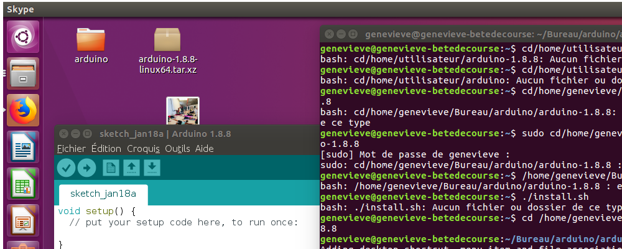Create a new sketch with New icon
Image resolution: width=622 pixels, height=249 pixels.
(x=111, y=167)
